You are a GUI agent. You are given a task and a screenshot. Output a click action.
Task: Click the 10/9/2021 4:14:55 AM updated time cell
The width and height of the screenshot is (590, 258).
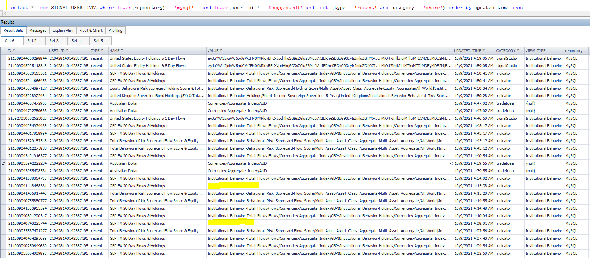pyautogui.click(x=474, y=201)
